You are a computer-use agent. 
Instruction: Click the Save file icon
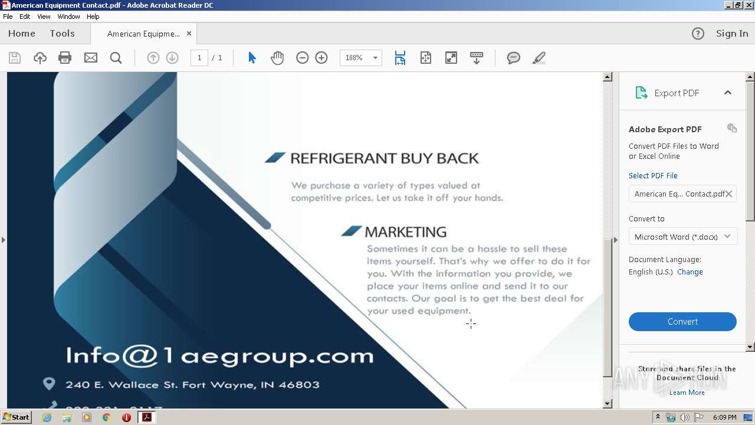(15, 58)
